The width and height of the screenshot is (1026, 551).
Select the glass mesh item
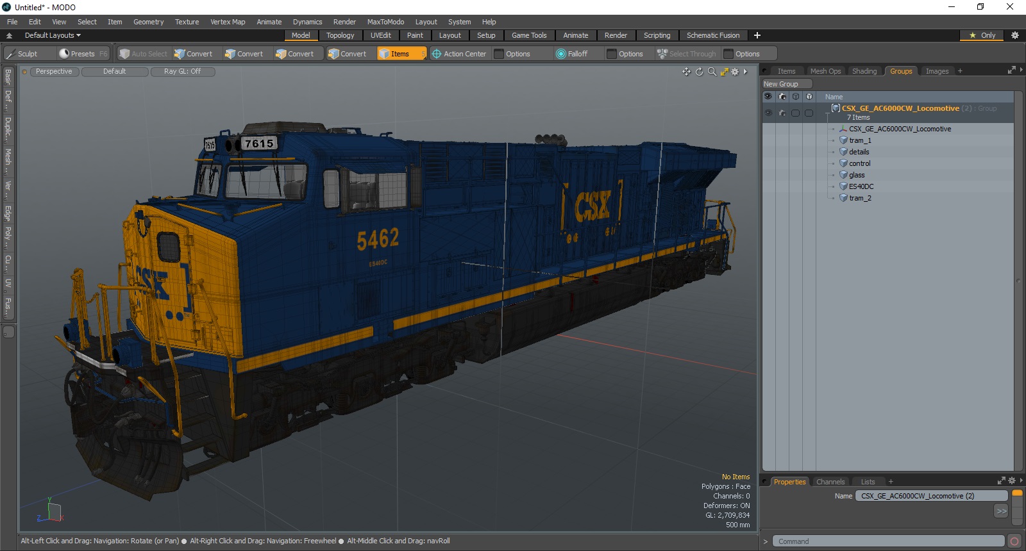point(857,175)
